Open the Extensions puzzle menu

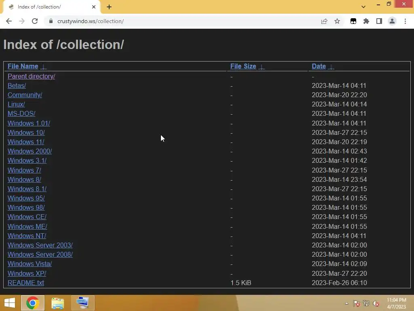point(366,21)
